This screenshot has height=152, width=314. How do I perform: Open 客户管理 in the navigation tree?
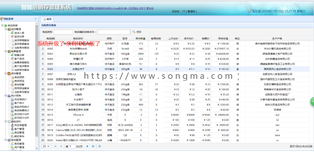(20, 129)
